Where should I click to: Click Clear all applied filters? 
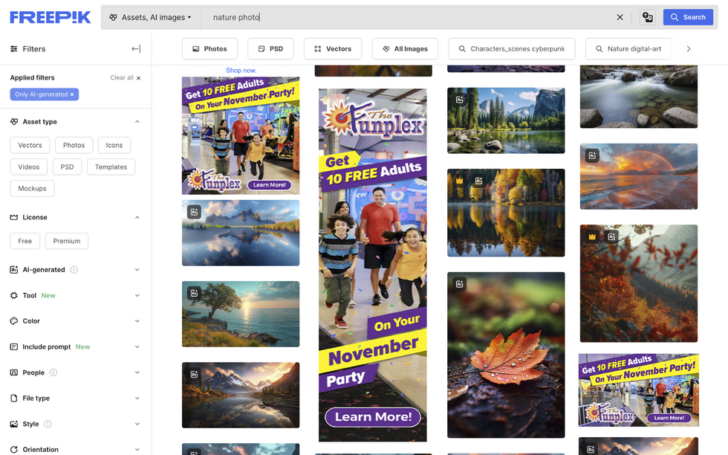click(x=126, y=77)
